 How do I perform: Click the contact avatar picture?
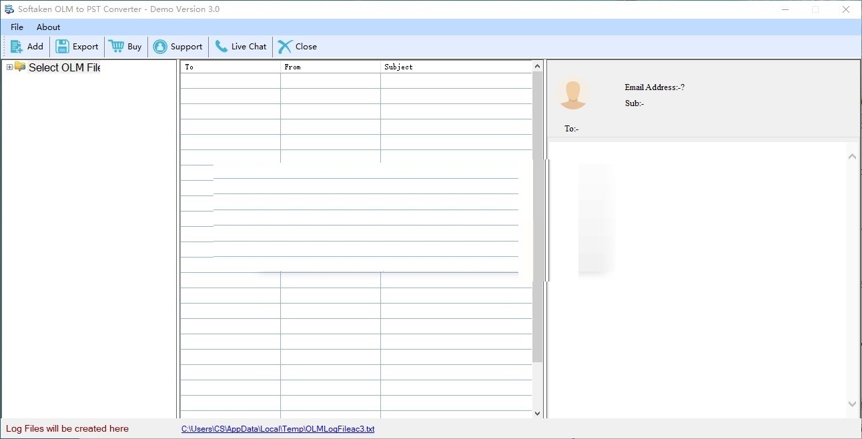pos(572,93)
